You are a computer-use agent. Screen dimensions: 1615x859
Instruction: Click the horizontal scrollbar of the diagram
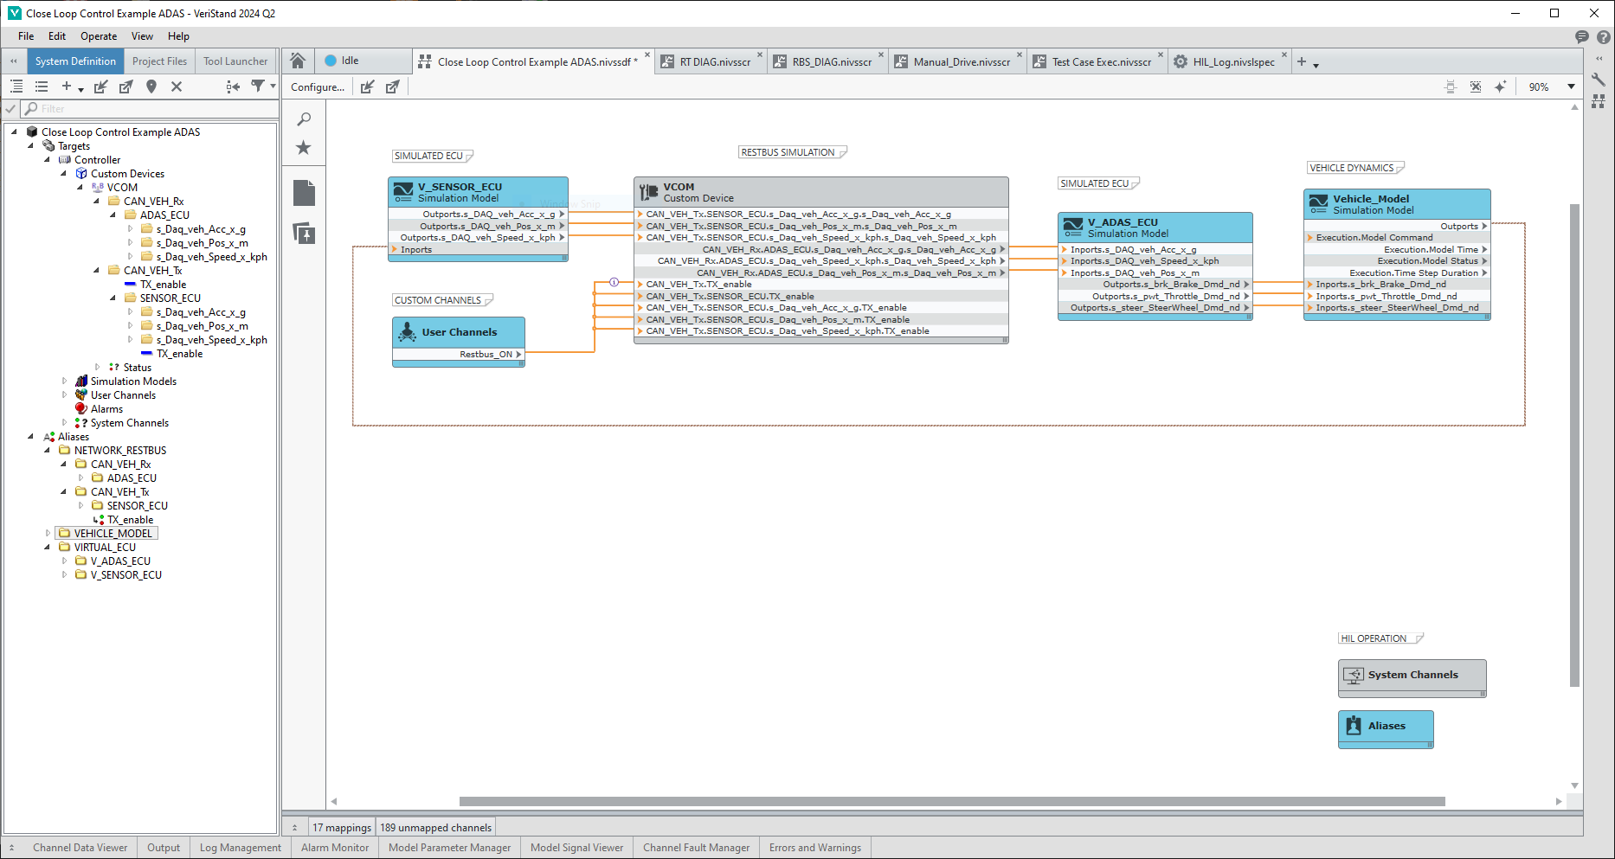(x=952, y=801)
